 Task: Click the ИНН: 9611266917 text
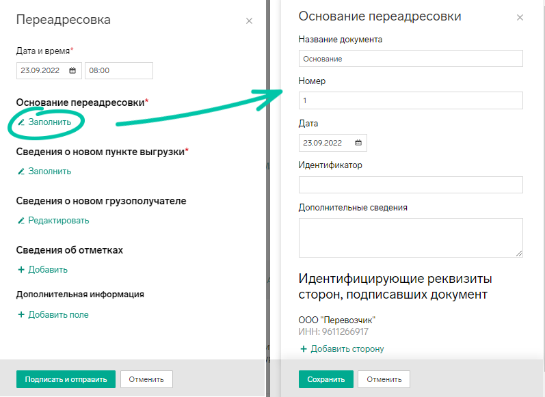(333, 331)
